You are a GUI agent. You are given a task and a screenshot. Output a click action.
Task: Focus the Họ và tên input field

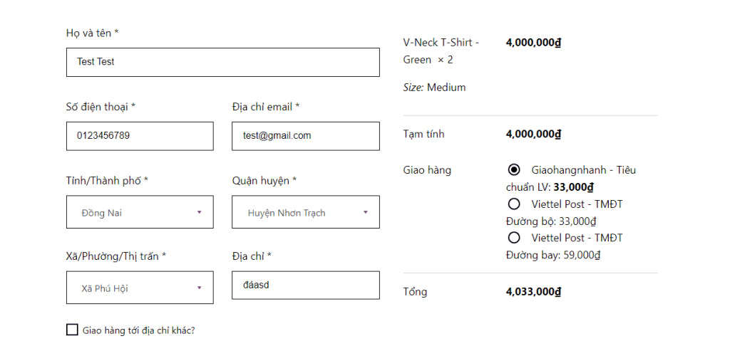(x=222, y=62)
